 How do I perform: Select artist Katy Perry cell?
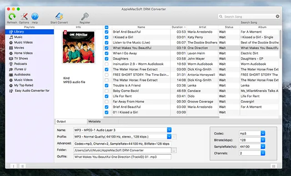(202, 37)
